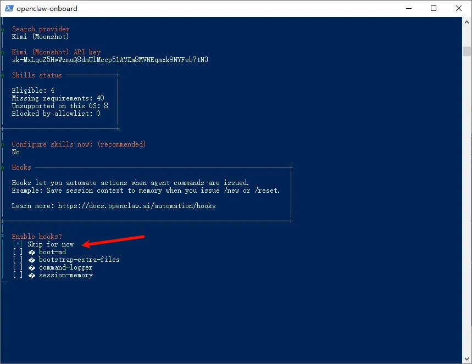Click the session-memory label
The width and height of the screenshot is (472, 364).
tap(66, 275)
